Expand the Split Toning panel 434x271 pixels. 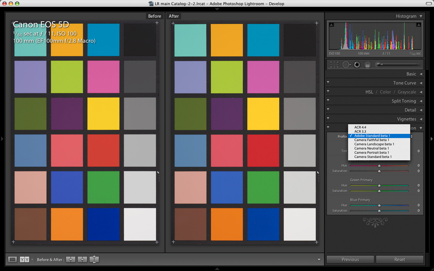421,101
